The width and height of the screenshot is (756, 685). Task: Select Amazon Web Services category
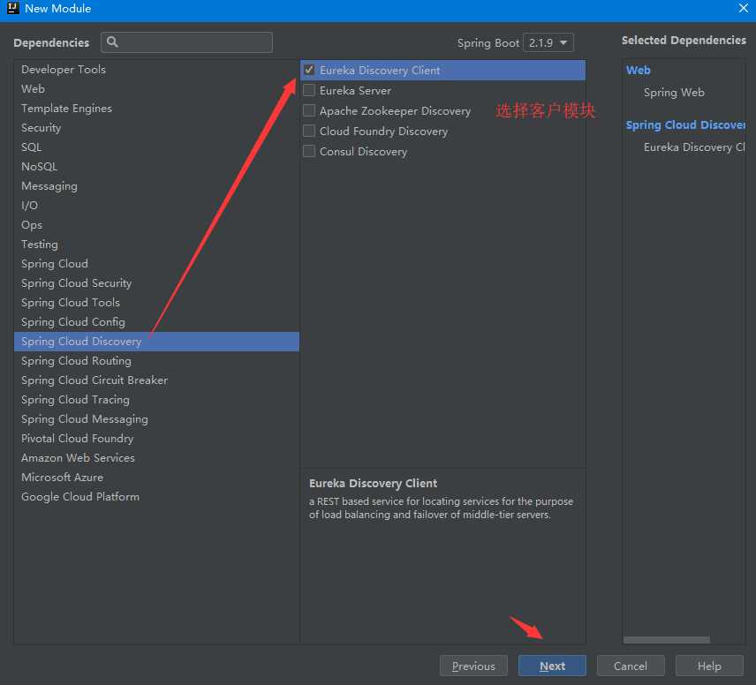(156, 457)
